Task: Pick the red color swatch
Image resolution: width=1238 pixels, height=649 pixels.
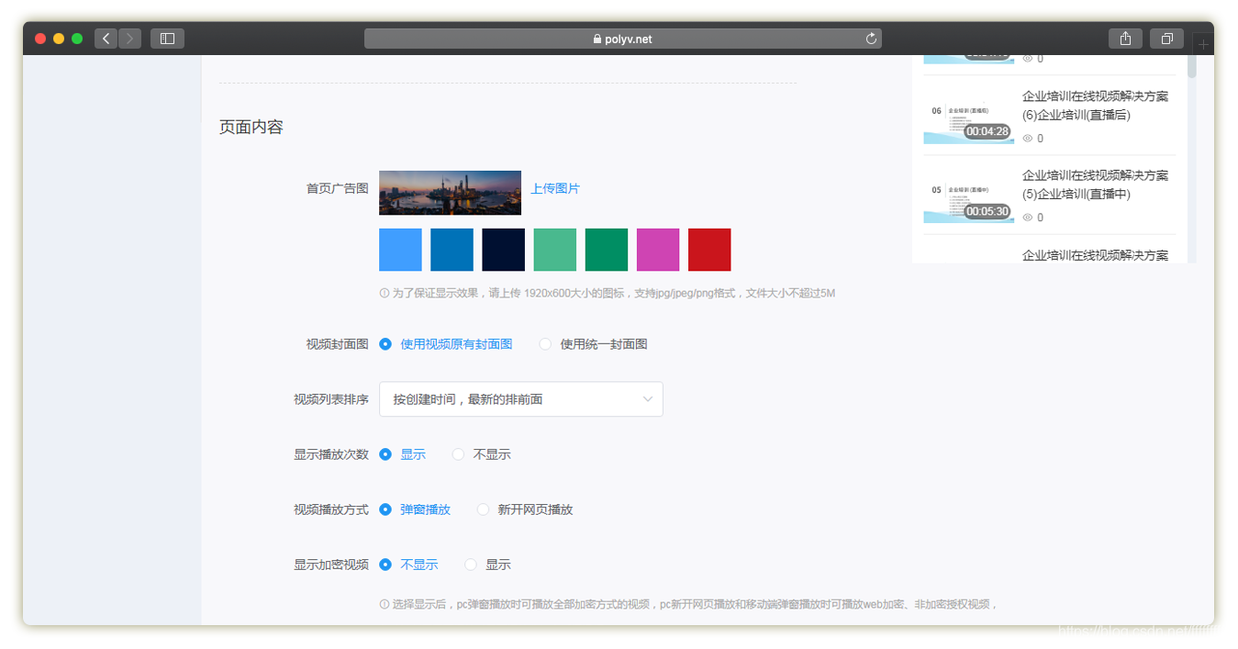Action: 709,250
